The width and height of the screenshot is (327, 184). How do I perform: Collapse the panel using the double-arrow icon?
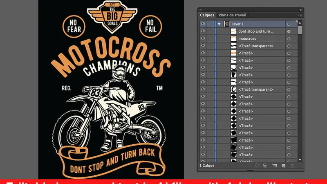(x=301, y=10)
